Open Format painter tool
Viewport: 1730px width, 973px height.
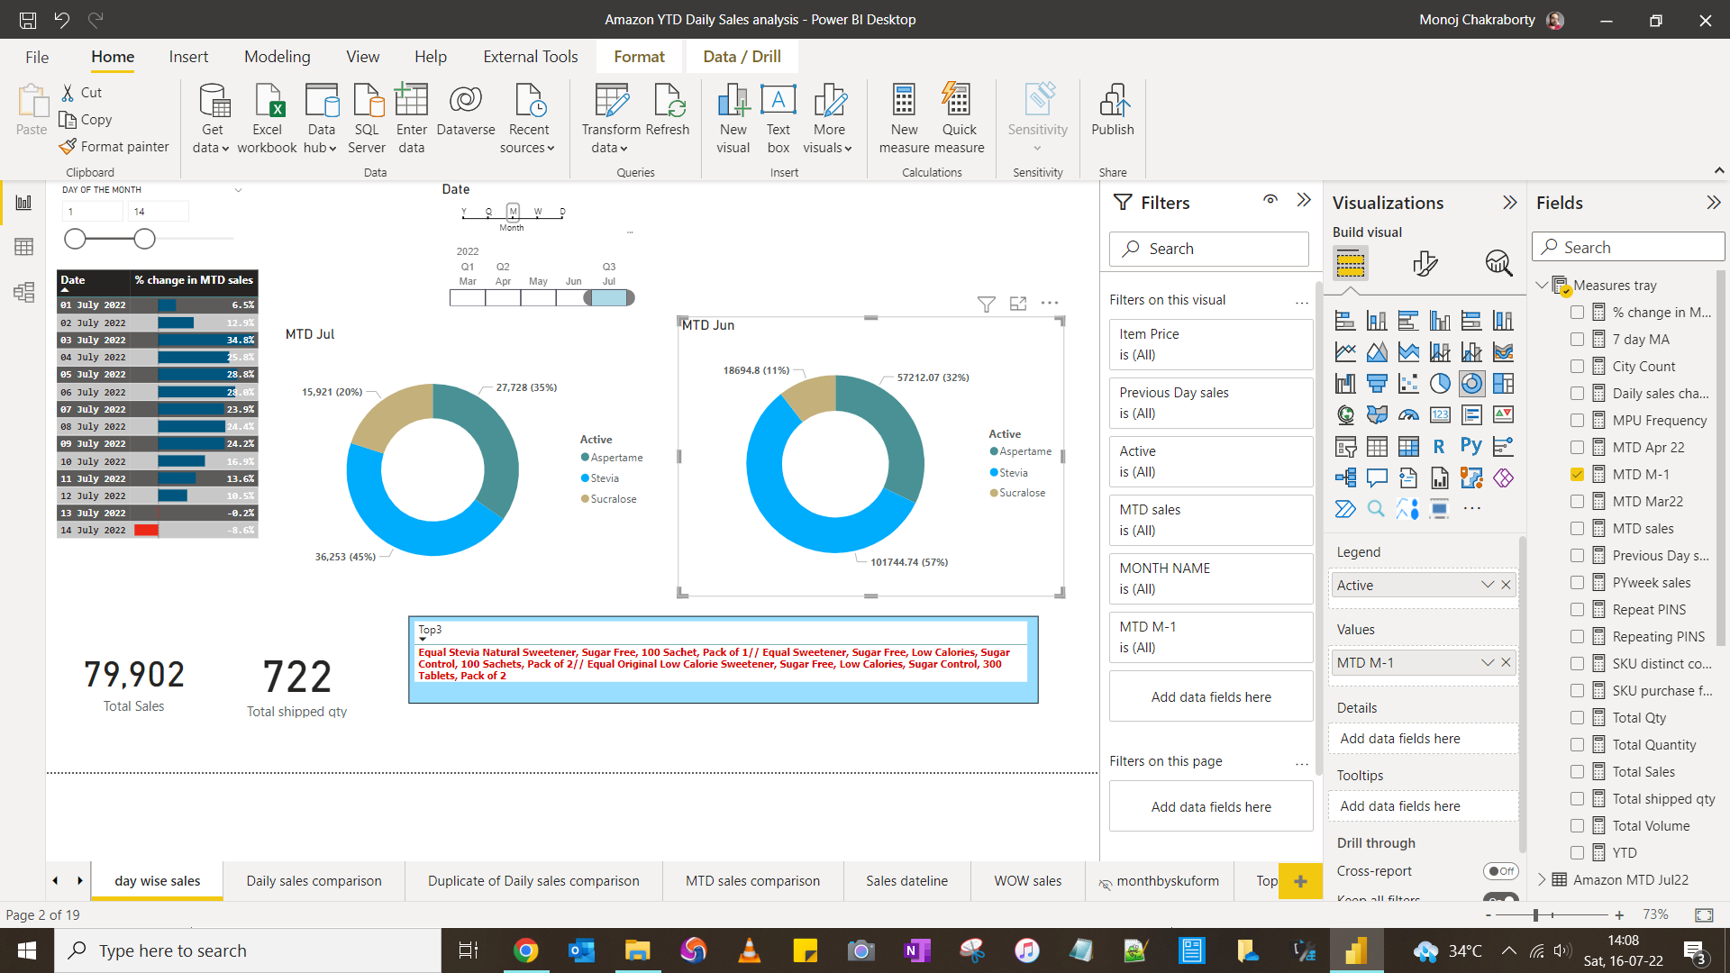pos(114,147)
